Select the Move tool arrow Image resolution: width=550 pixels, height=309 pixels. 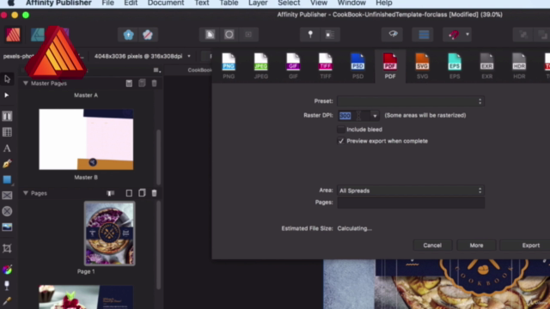pos(7,79)
